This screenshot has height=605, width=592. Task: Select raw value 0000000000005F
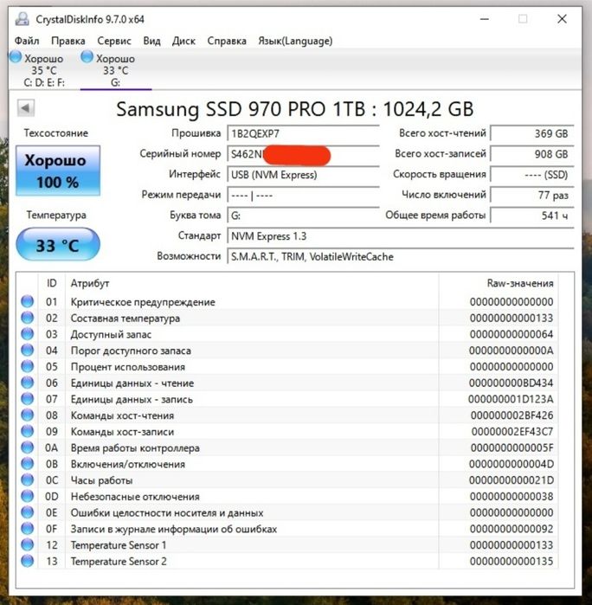(x=512, y=447)
